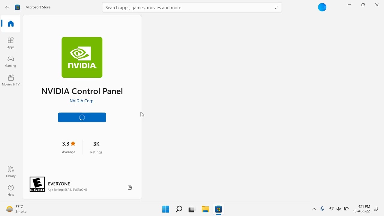Open the user profile avatar

[322, 7]
